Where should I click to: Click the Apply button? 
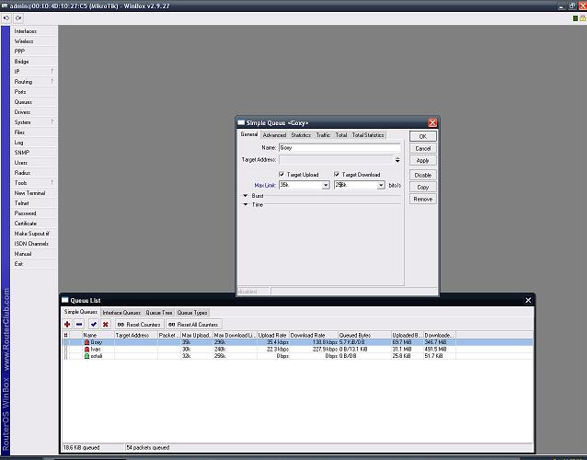tap(422, 161)
